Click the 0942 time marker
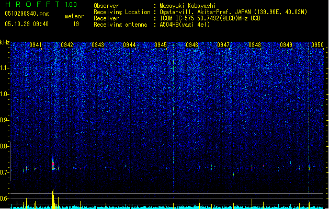Viewport: 329px width, 209px height. tap(67, 45)
